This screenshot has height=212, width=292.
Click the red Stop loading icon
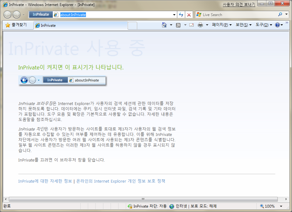click(189, 15)
